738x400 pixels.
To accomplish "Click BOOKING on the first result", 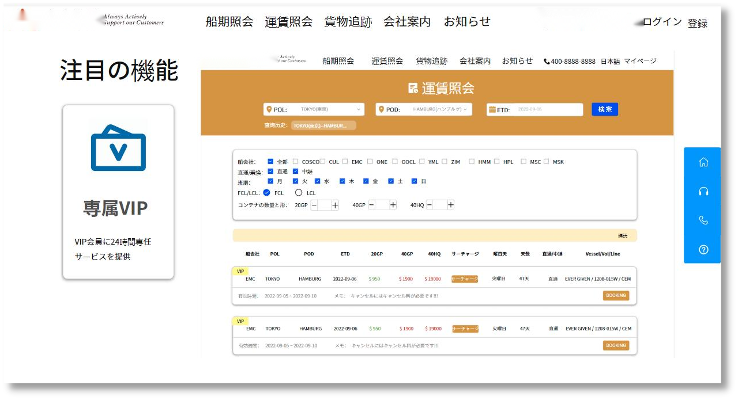I will (616, 295).
